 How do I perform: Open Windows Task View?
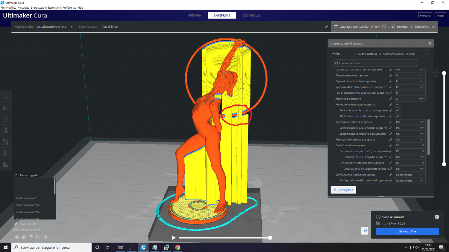coord(108,247)
